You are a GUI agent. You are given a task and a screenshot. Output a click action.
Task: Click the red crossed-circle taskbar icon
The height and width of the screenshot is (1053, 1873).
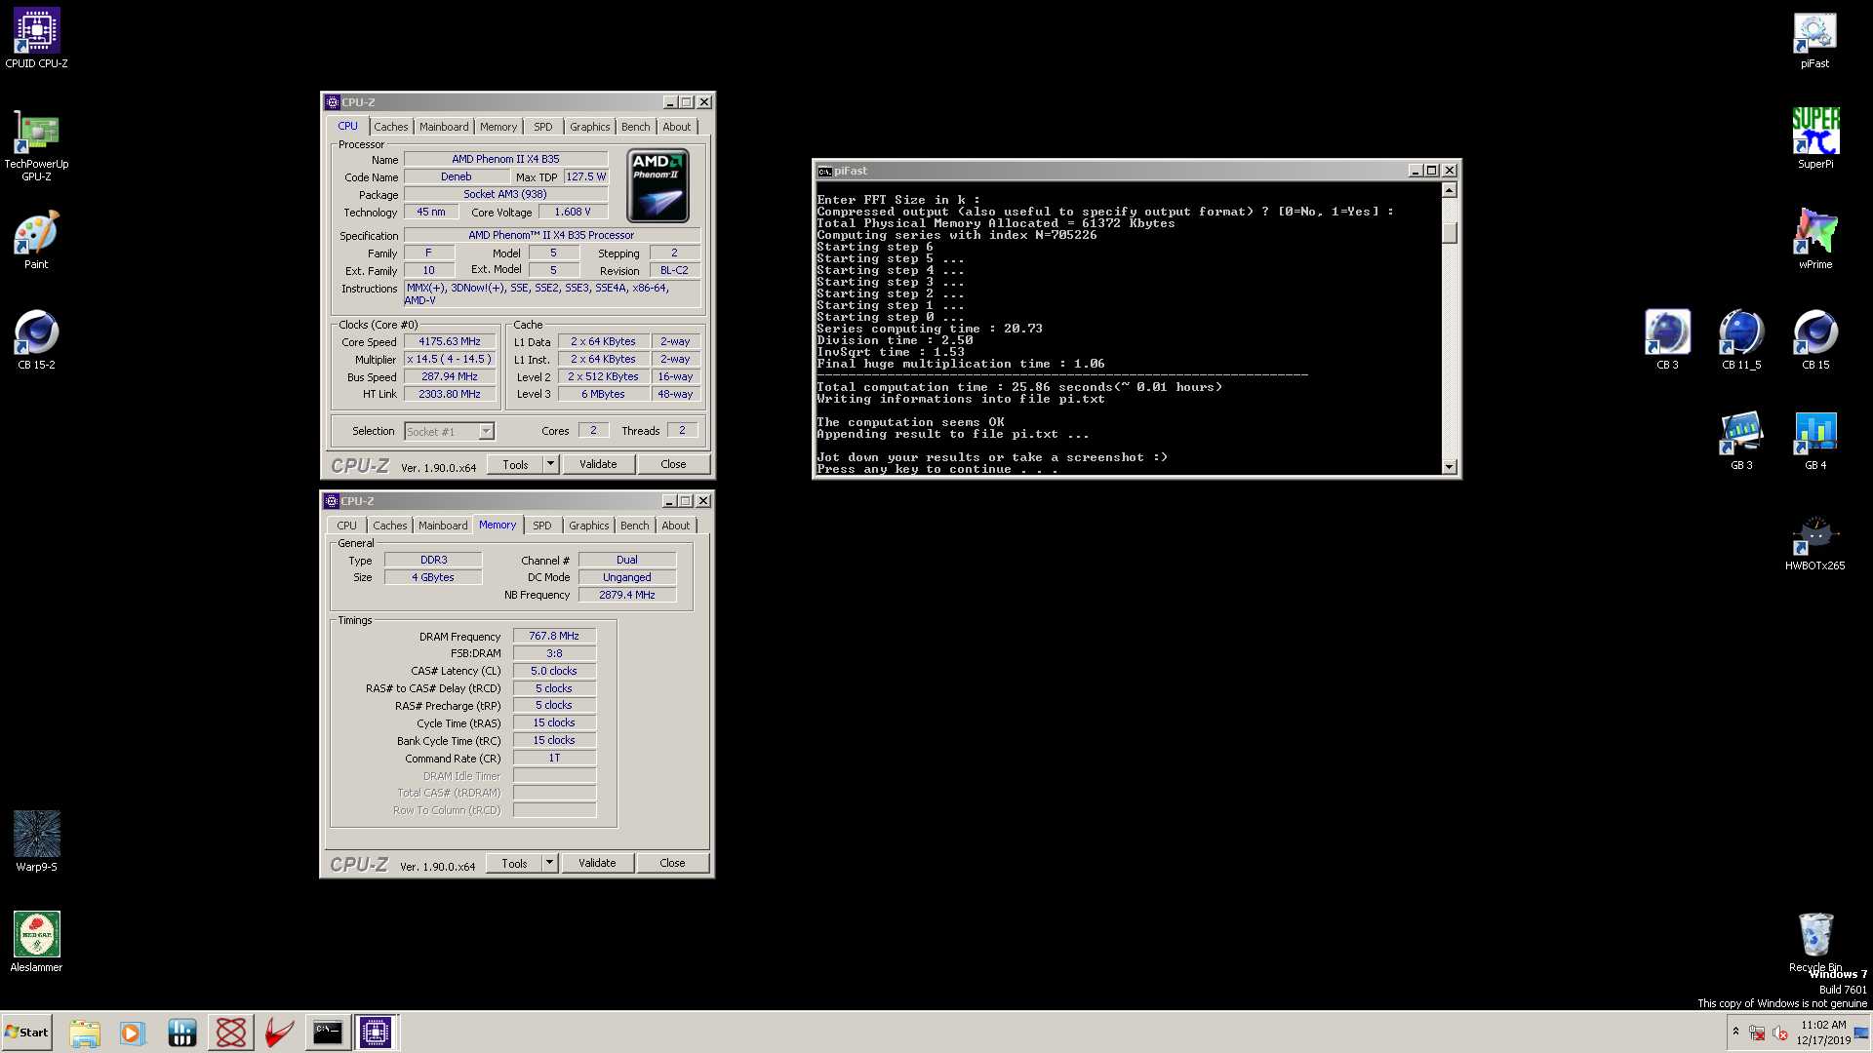(231, 1033)
